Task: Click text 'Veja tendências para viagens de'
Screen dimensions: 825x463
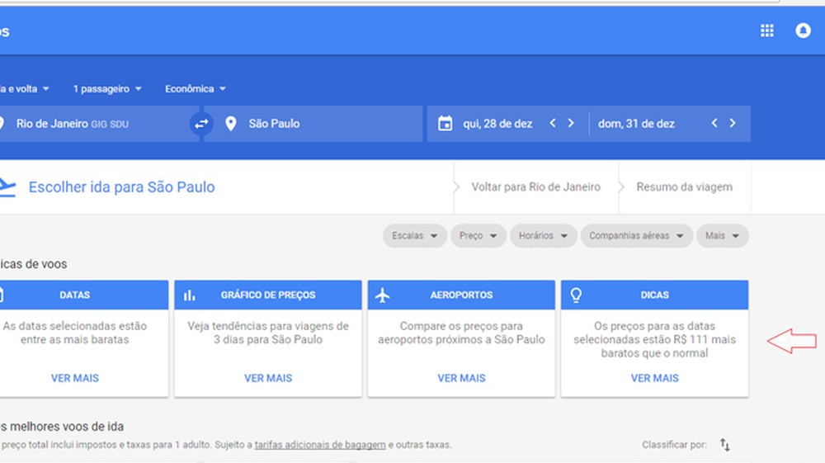Action: pos(268,326)
